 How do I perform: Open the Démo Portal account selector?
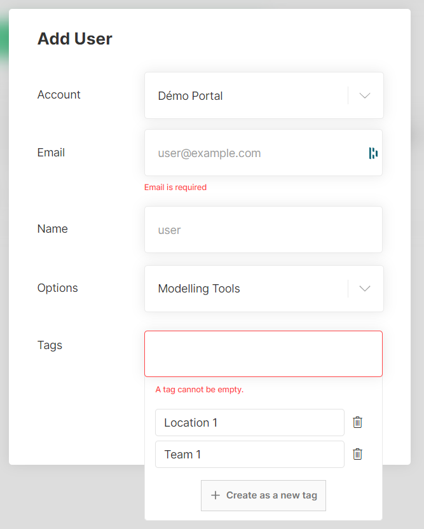click(x=264, y=95)
